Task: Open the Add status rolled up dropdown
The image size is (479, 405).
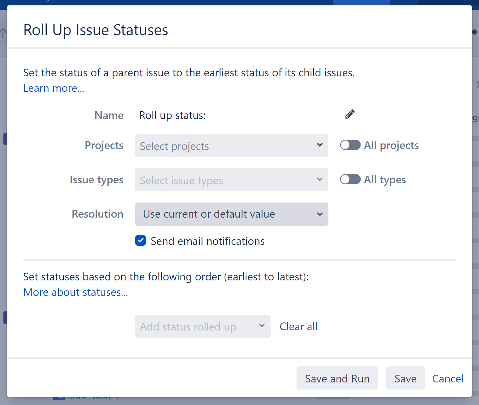Action: (192, 326)
